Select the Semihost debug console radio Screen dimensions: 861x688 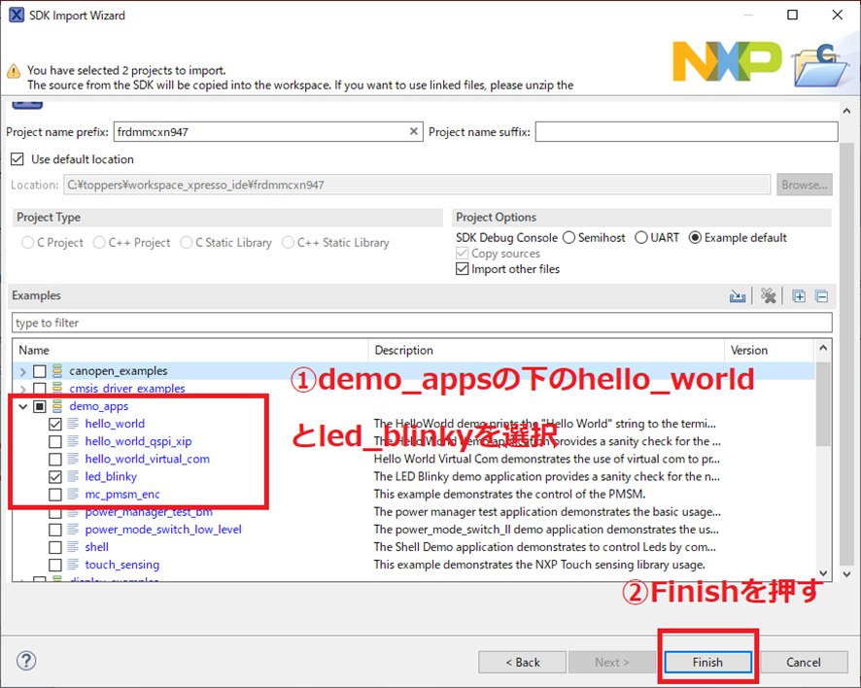click(x=568, y=238)
